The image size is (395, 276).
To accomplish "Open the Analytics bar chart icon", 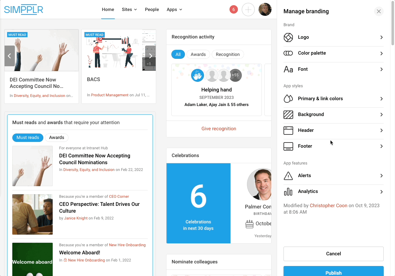I will point(288,192).
